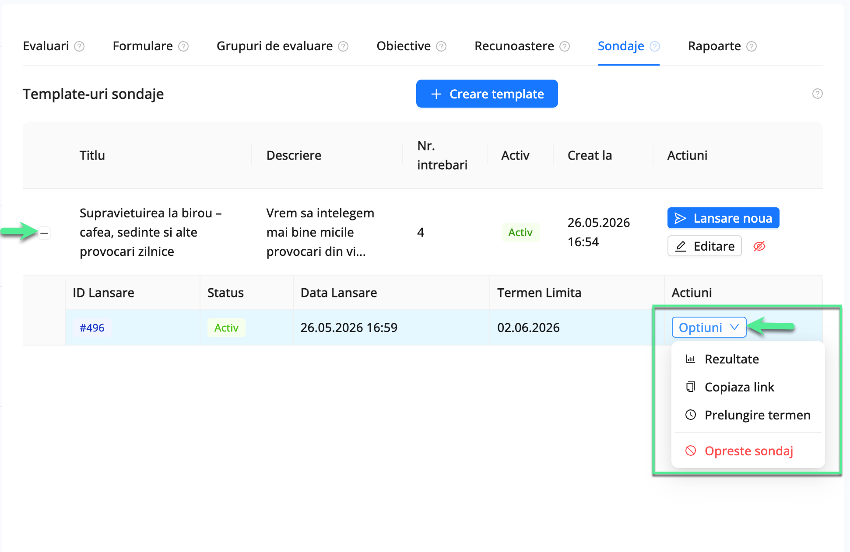Click the created date 26.05.2026 16:54

tap(599, 232)
